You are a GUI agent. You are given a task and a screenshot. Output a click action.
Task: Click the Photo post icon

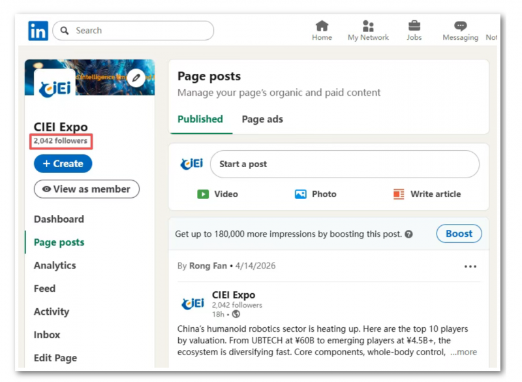(301, 194)
